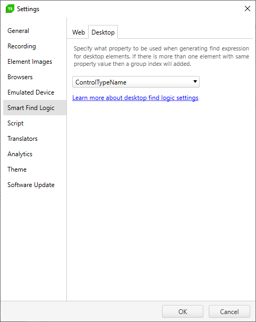Select Element Images in the sidebar
This screenshot has height=322, width=256.
click(x=30, y=62)
